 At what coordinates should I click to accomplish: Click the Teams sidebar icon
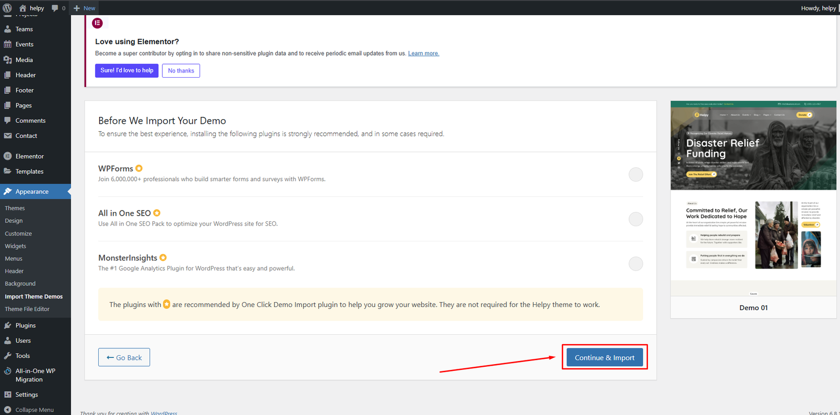coord(8,29)
